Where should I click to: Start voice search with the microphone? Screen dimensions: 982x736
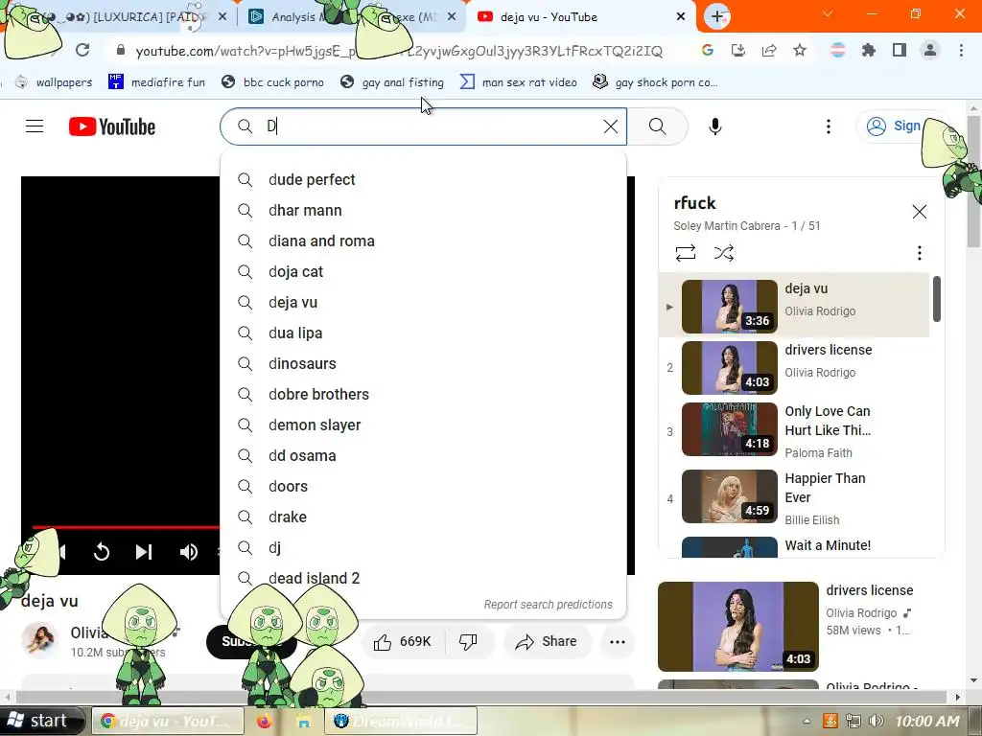(714, 126)
